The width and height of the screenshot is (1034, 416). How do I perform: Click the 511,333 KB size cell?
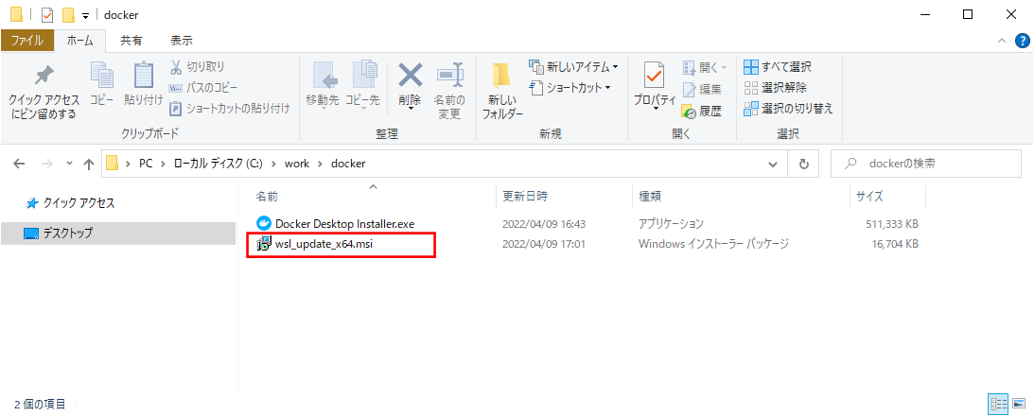click(891, 223)
